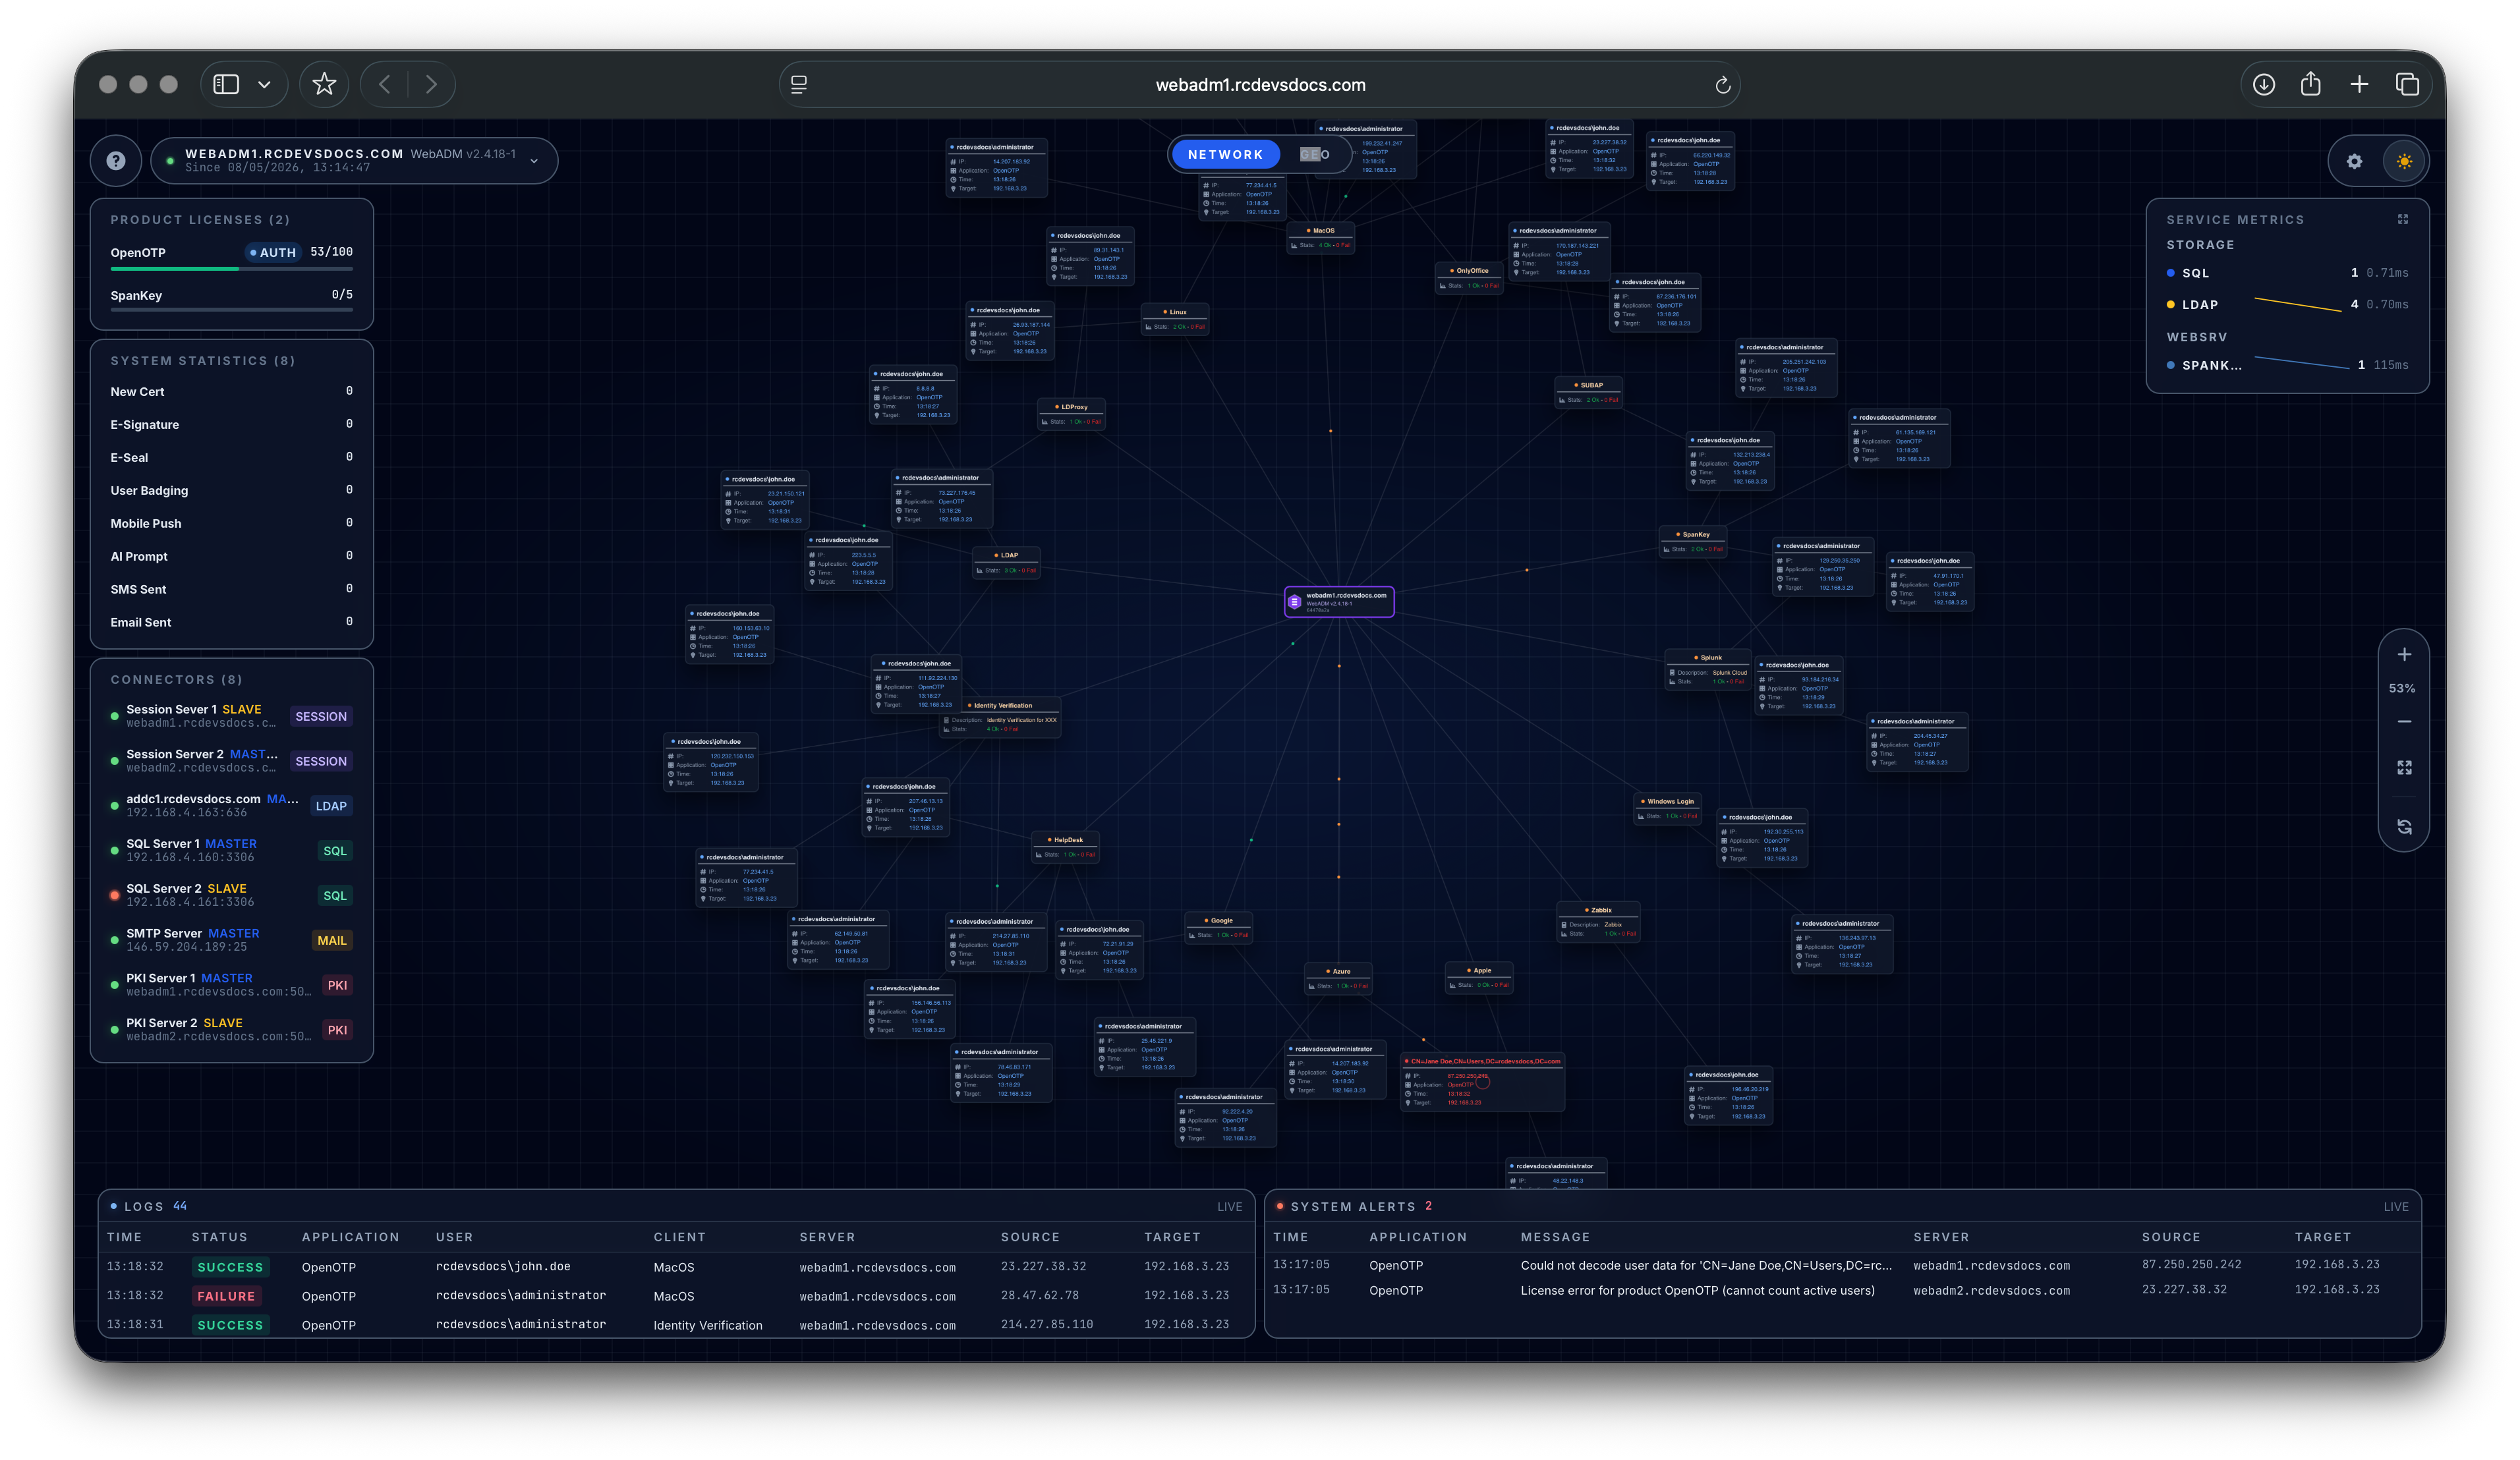Viewport: 2520px width, 1460px height.
Task: Click PKI badge of PKI Server 1
Action: click(x=338, y=986)
